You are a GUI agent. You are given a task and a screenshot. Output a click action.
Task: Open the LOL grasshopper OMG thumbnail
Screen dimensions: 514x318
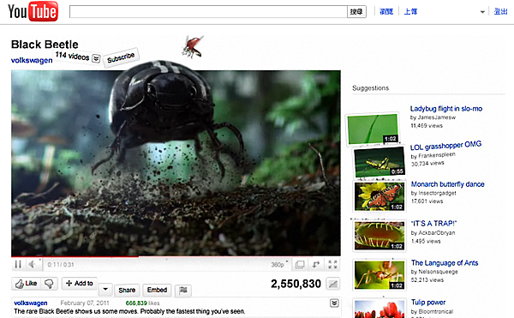pyautogui.click(x=380, y=162)
